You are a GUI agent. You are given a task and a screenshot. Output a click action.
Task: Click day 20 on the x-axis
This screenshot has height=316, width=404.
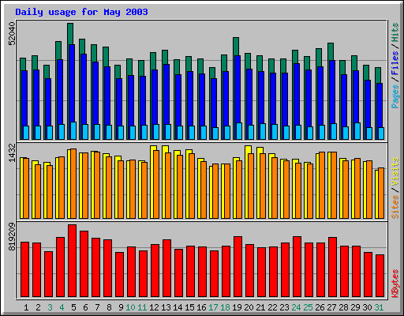[249, 307]
